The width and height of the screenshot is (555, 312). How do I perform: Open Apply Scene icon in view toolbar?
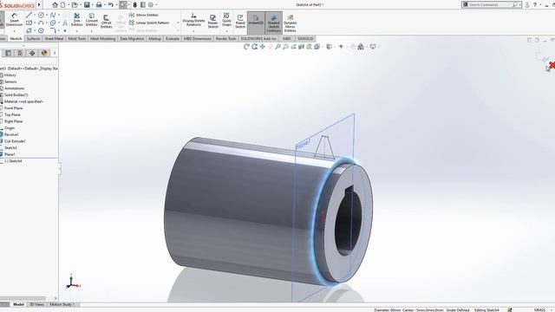[361, 46]
